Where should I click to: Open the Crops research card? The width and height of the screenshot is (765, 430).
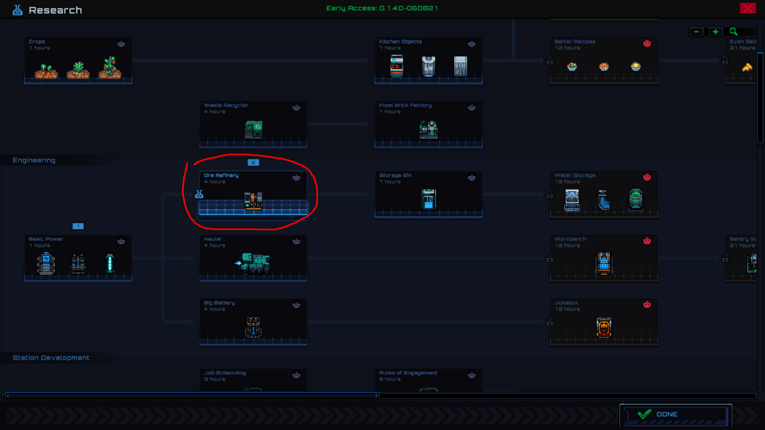(x=78, y=61)
